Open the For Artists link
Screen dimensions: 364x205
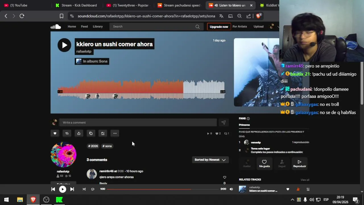[x=240, y=26]
